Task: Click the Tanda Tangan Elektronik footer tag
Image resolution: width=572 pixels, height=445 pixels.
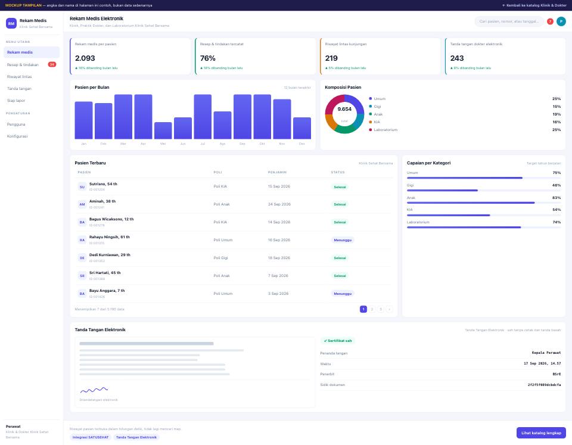Action: click(x=136, y=437)
